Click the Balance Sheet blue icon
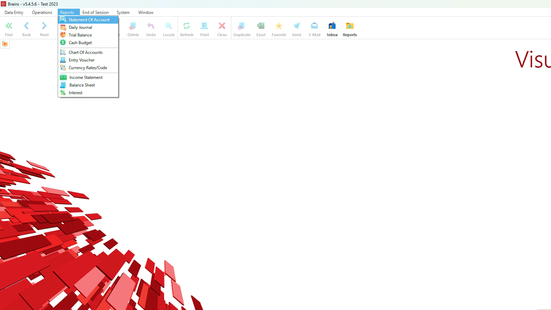Screen dimensions: 551x310 point(63,85)
